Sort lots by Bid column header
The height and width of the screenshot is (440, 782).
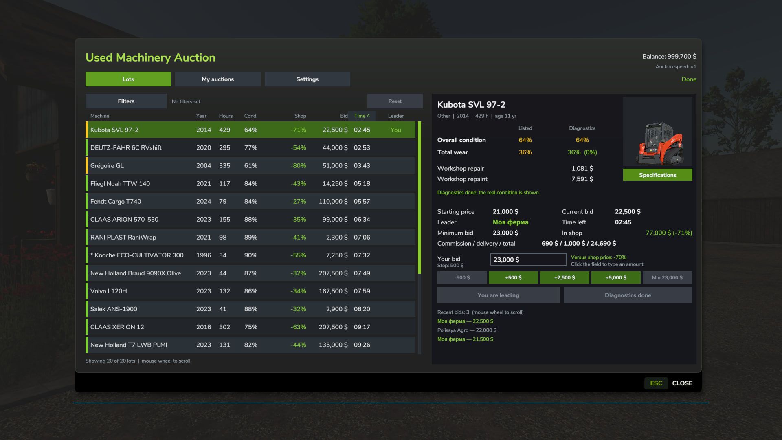[344, 116]
